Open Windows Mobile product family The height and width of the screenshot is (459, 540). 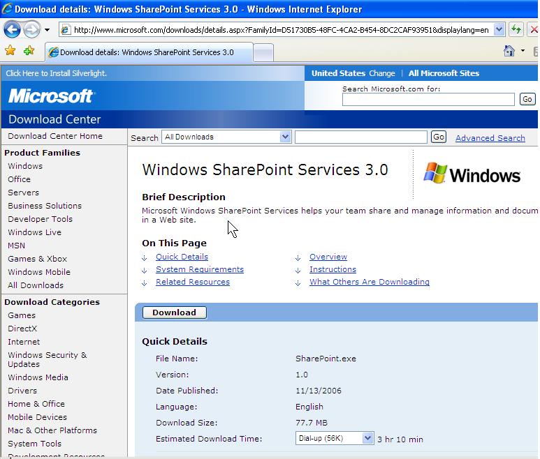point(39,272)
